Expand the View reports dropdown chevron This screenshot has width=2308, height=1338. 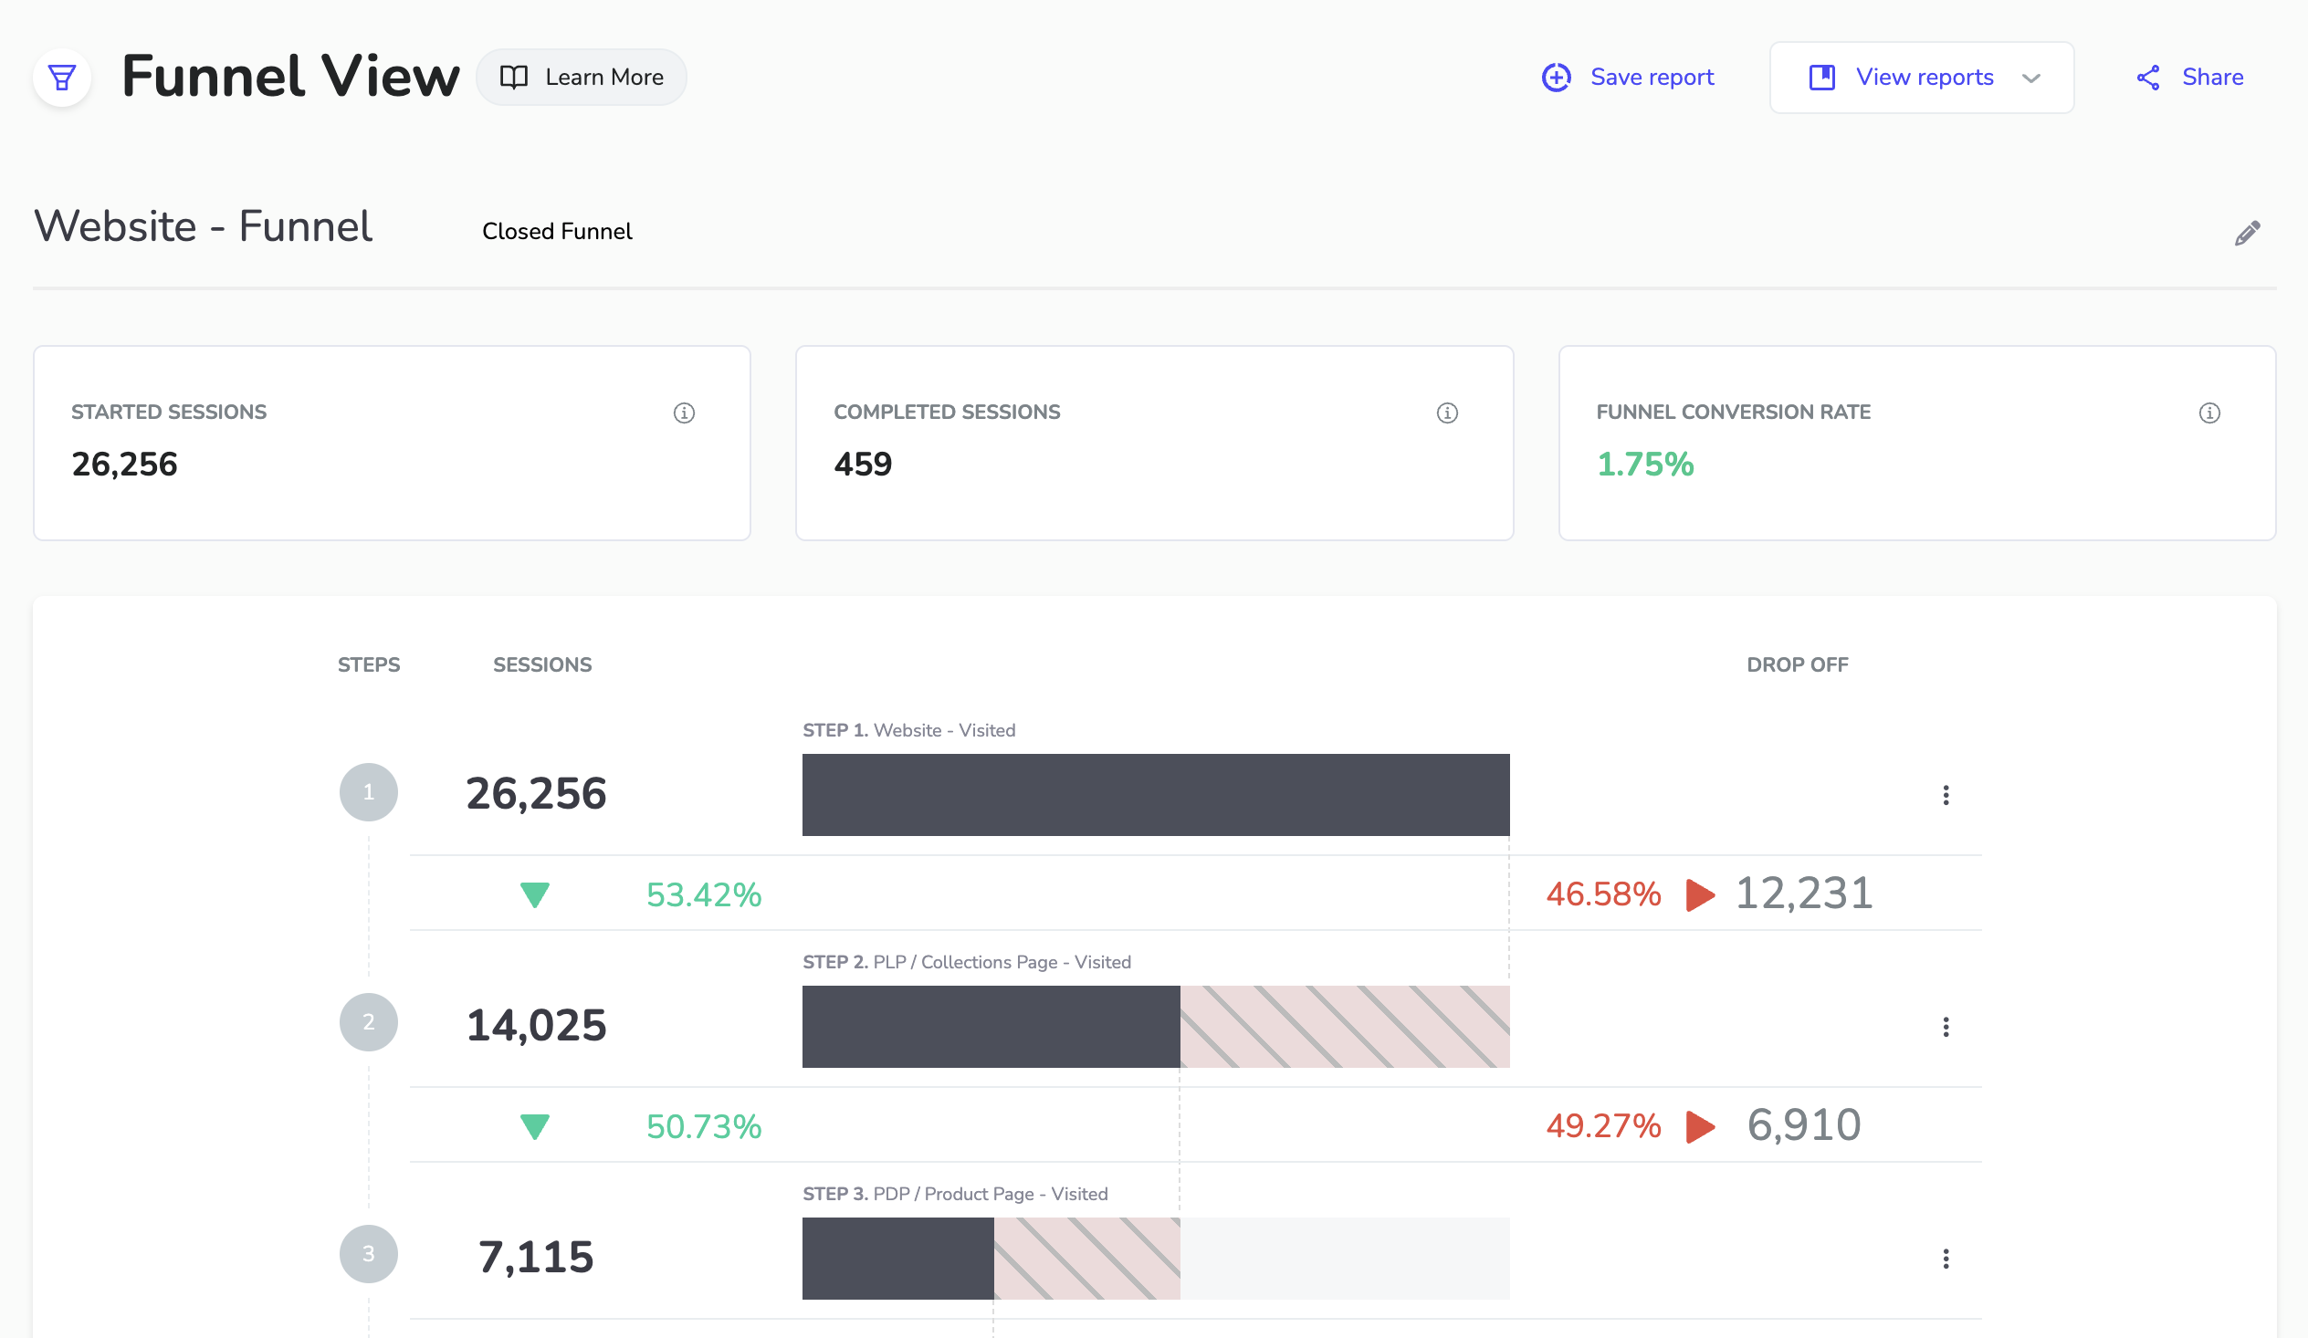pyautogui.click(x=2031, y=78)
